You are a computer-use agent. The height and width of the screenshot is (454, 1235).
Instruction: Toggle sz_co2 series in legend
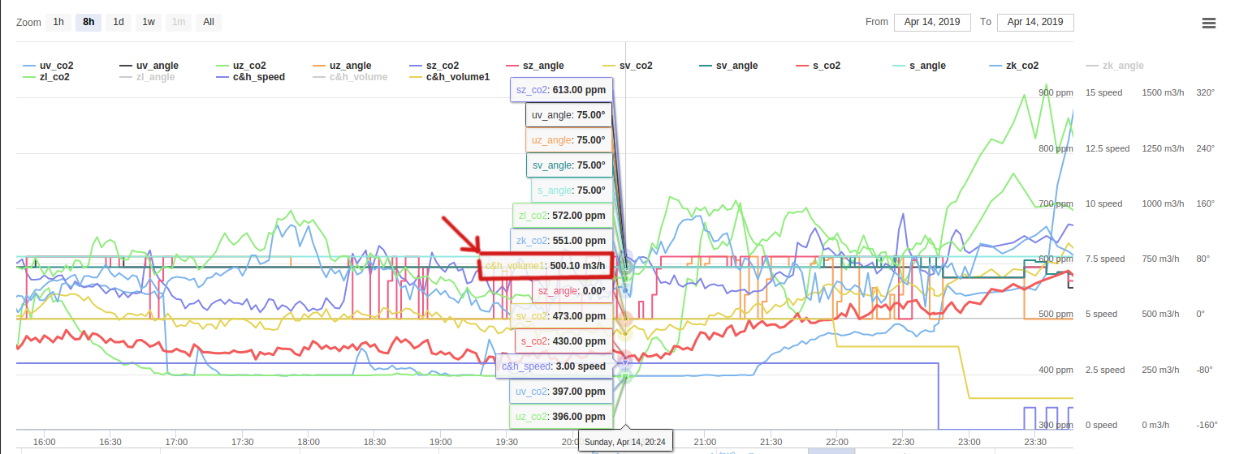coord(434,66)
